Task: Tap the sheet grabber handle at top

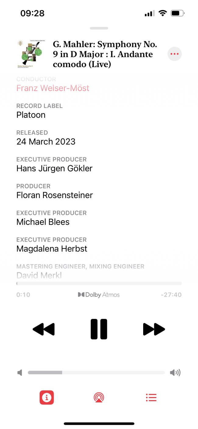Action: (99, 28)
